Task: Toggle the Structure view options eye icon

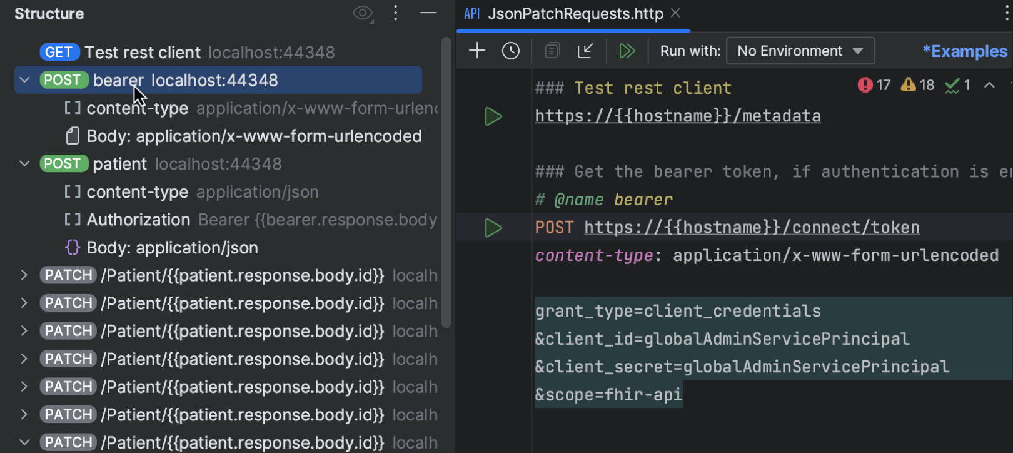Action: point(362,13)
